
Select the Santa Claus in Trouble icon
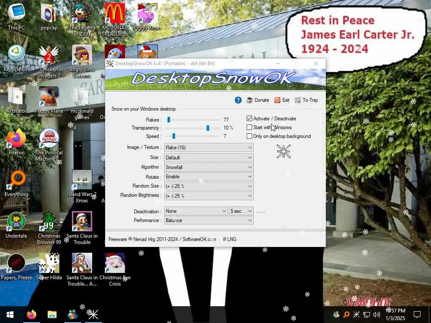(x=82, y=228)
